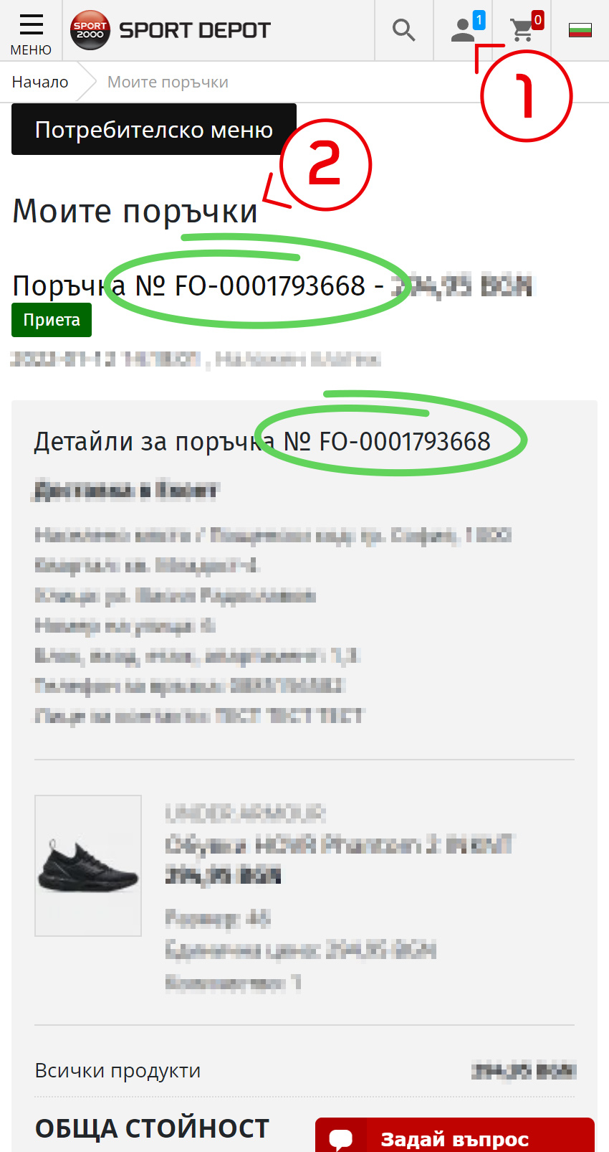Click the SPORT DEPOT brand text
609x1152 pixels.
pyautogui.click(x=195, y=30)
